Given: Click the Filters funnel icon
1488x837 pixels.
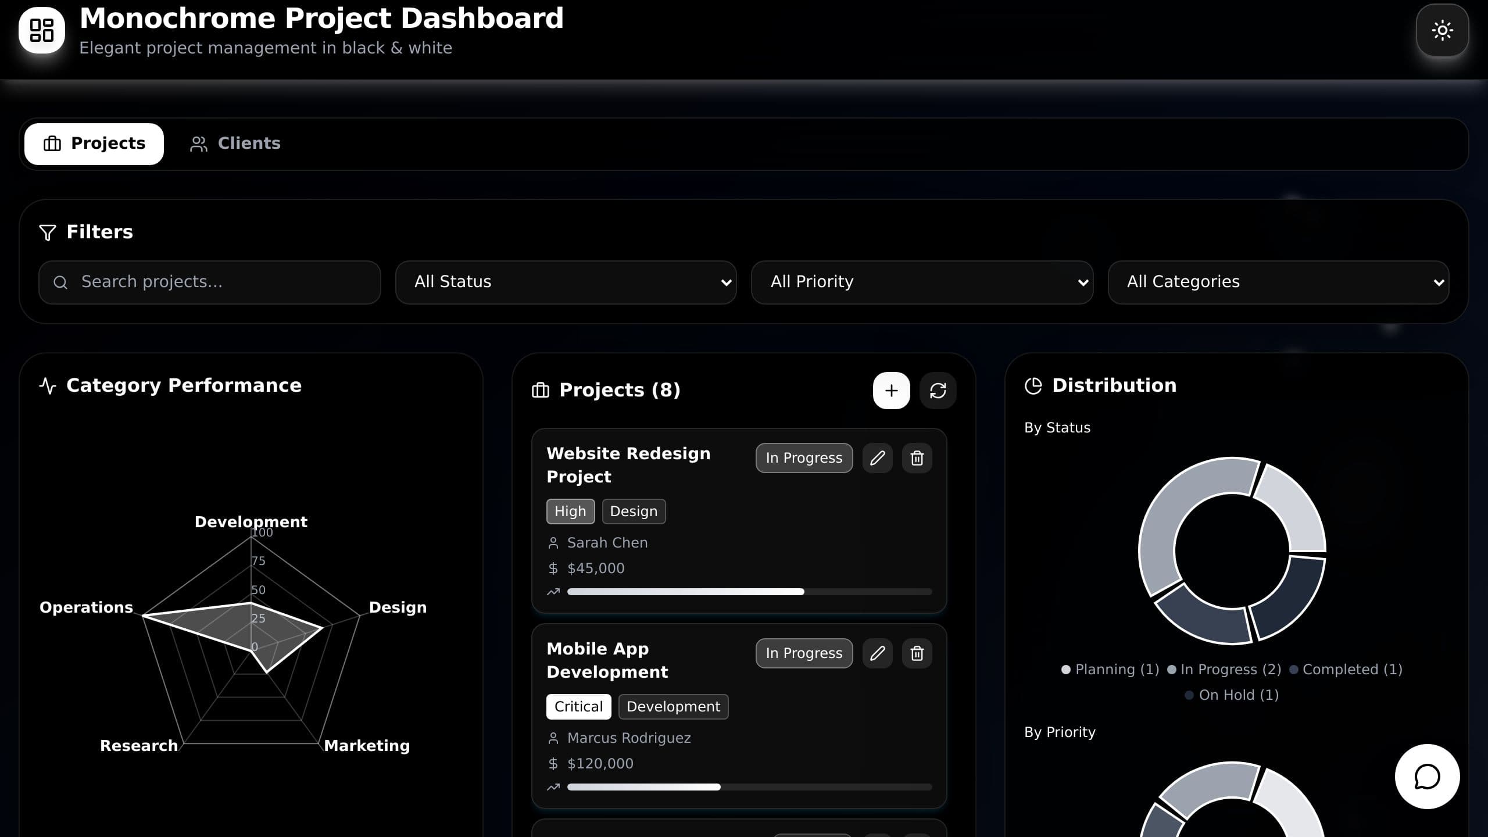Looking at the screenshot, I should click(48, 233).
